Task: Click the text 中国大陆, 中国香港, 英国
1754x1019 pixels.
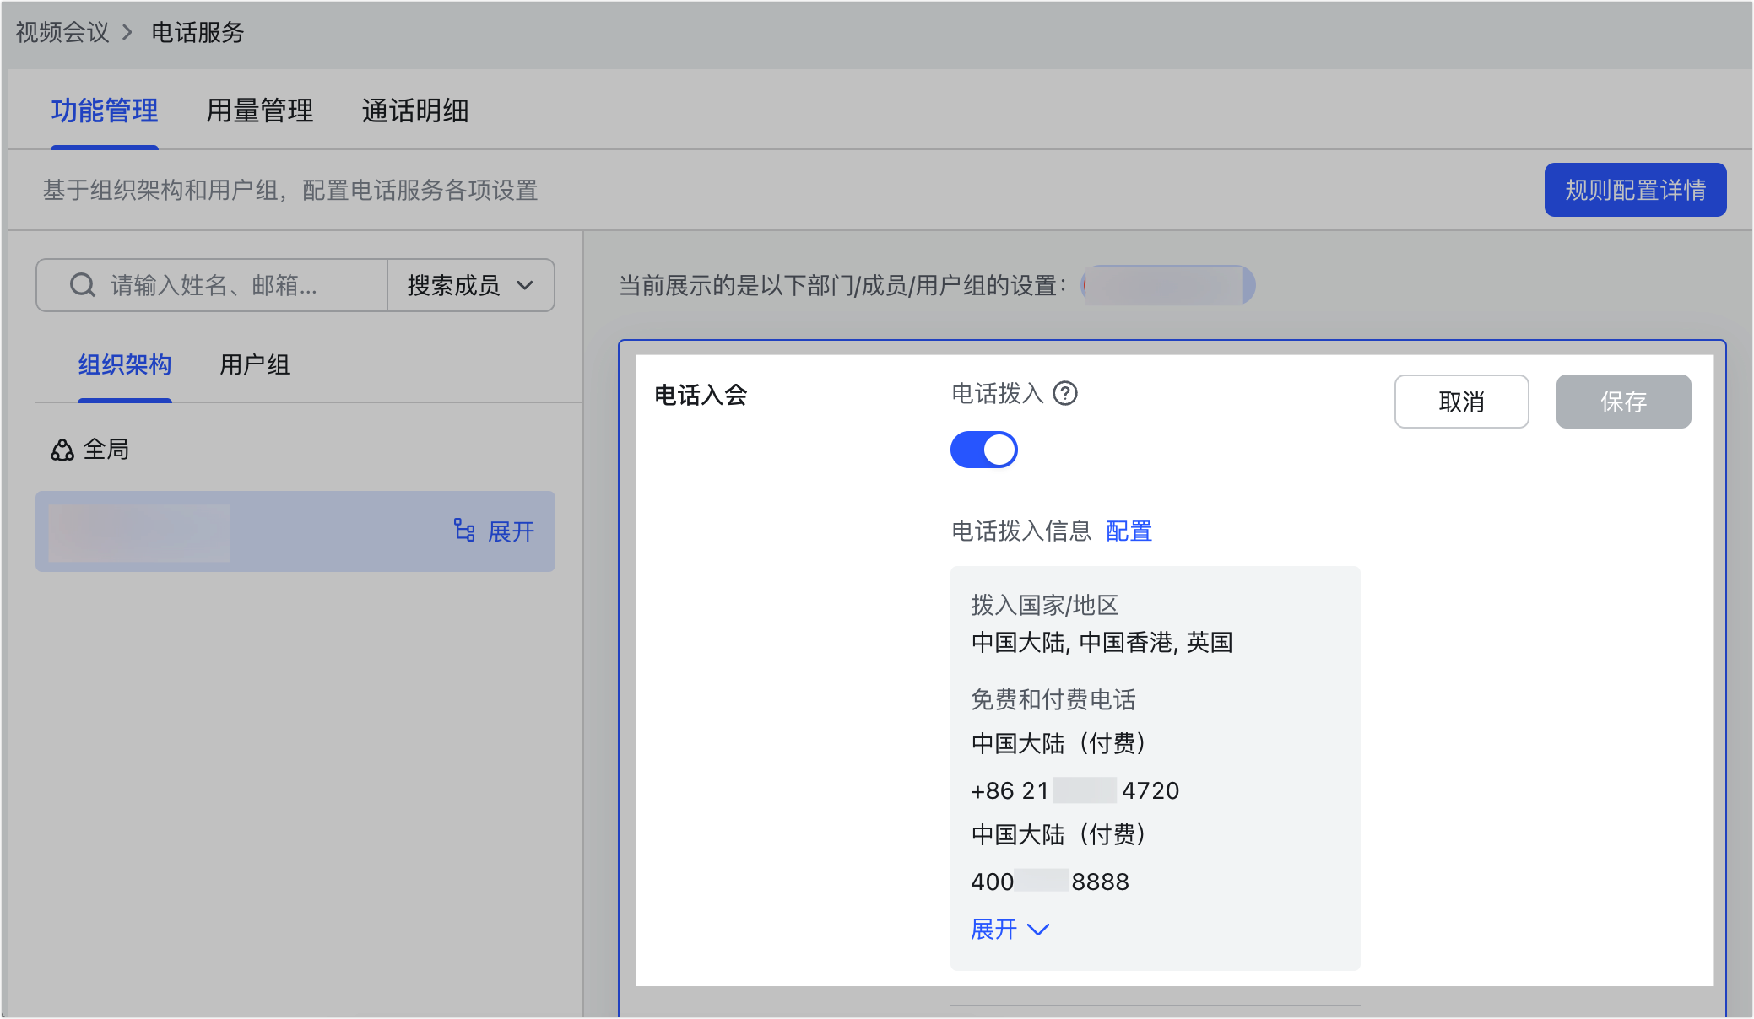Action: tap(1102, 643)
